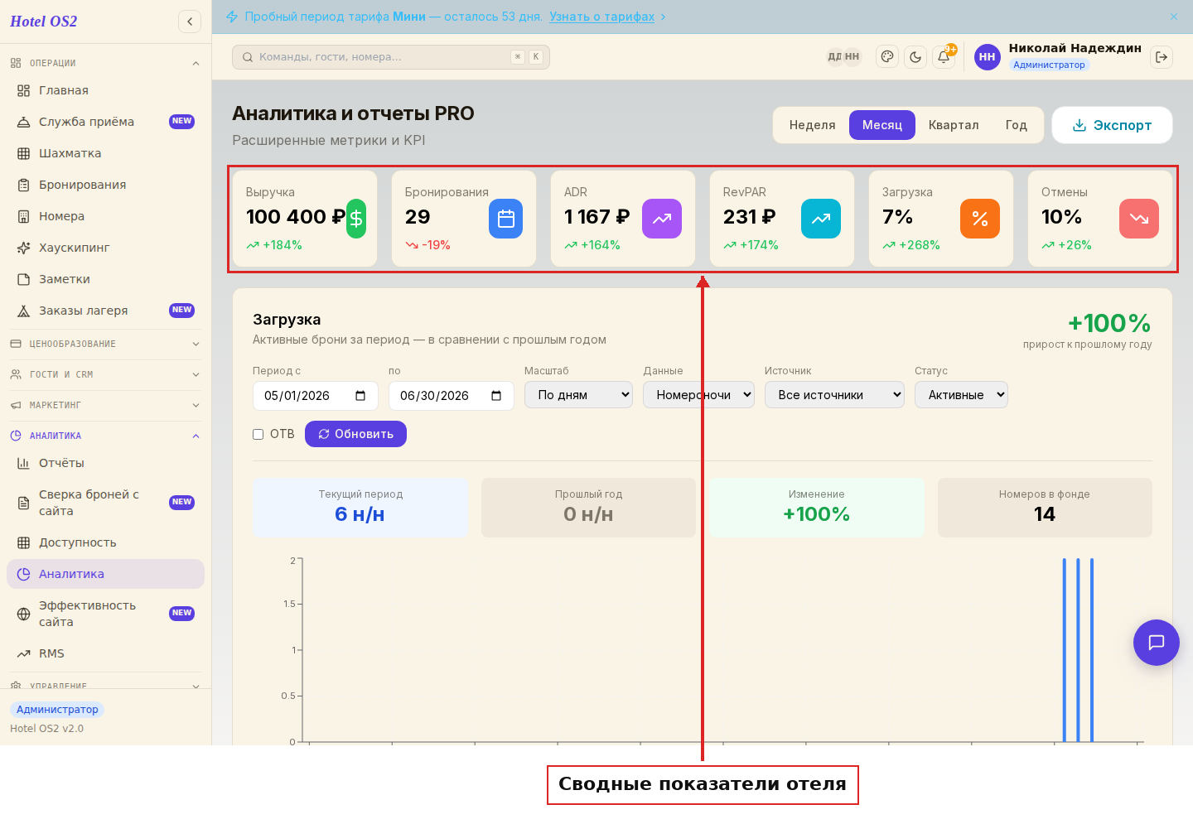Expand the Маркетинг group
Viewport: 1193px width, 824px height.
point(105,405)
